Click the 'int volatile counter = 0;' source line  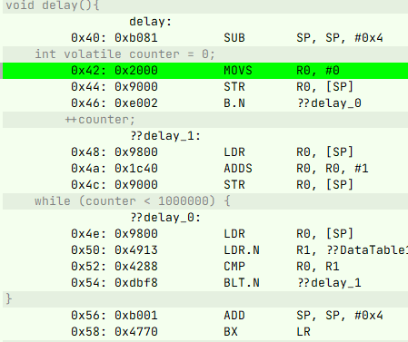(205, 54)
